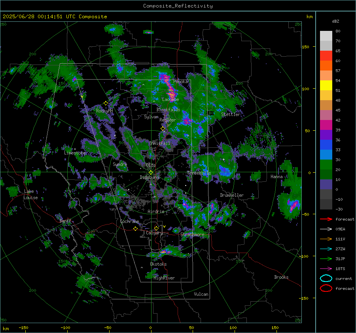This screenshot has width=356, height=333.
Task: Click the white 09EA arrow in legend
Action: (x=326, y=229)
